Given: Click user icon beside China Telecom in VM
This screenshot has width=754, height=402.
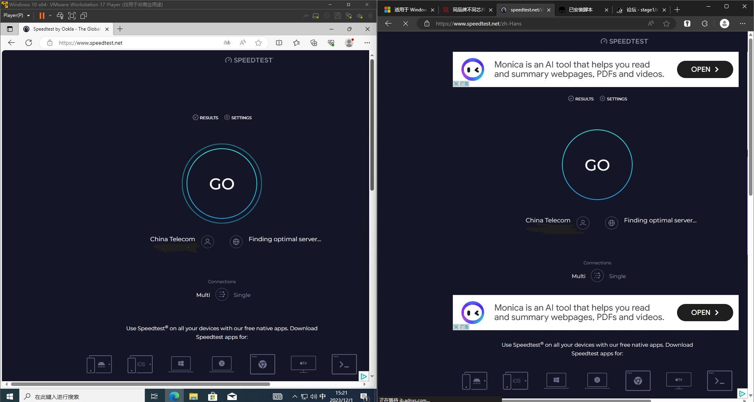Looking at the screenshot, I should click(208, 242).
